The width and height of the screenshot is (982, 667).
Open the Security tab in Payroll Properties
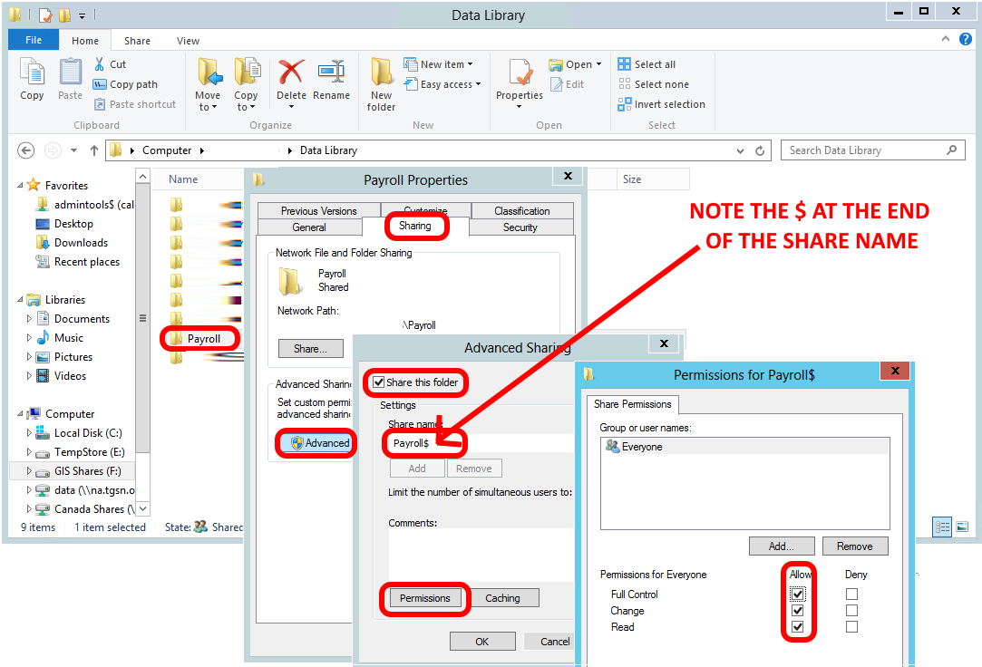pyautogui.click(x=521, y=227)
